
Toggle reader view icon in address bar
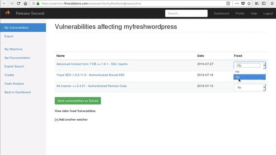228,3
